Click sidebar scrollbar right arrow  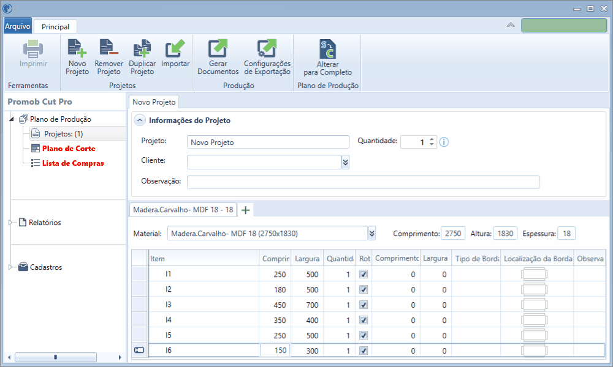(x=120, y=357)
